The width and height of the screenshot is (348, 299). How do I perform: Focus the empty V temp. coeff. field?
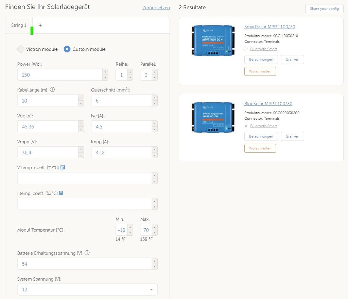click(x=85, y=178)
